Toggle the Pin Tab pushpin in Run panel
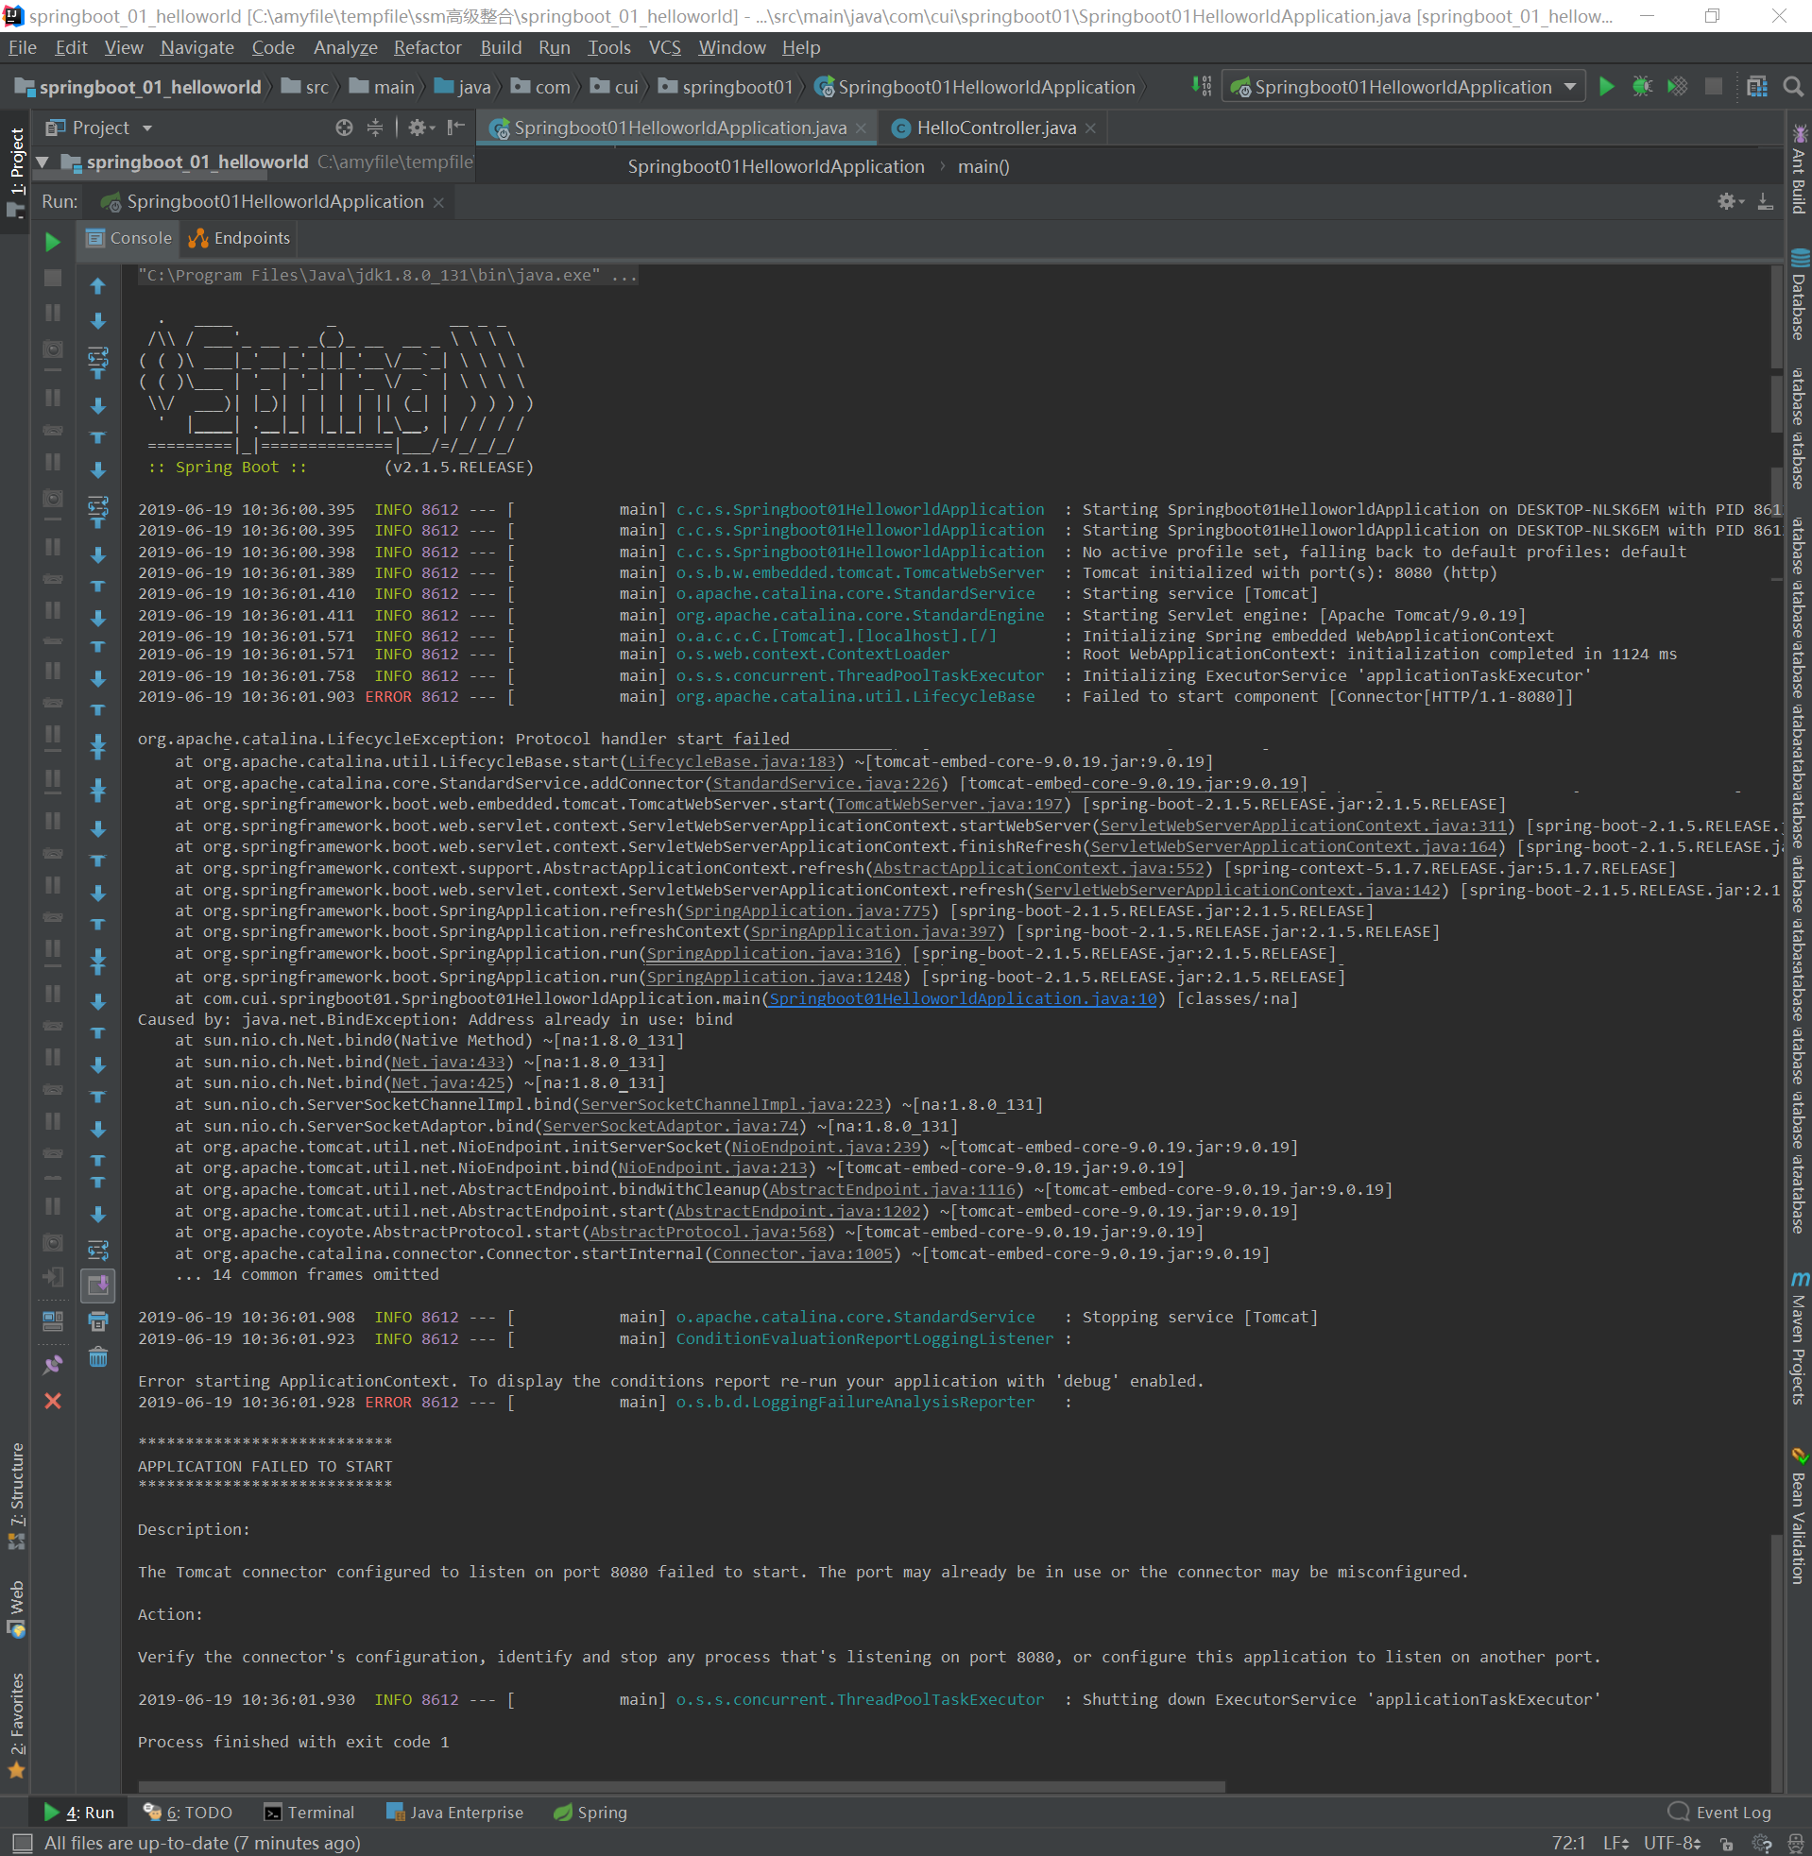The image size is (1812, 1856). (x=52, y=1364)
